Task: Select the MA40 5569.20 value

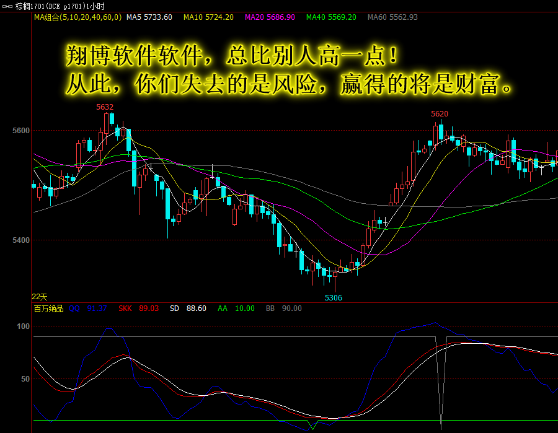Action: pyautogui.click(x=331, y=17)
